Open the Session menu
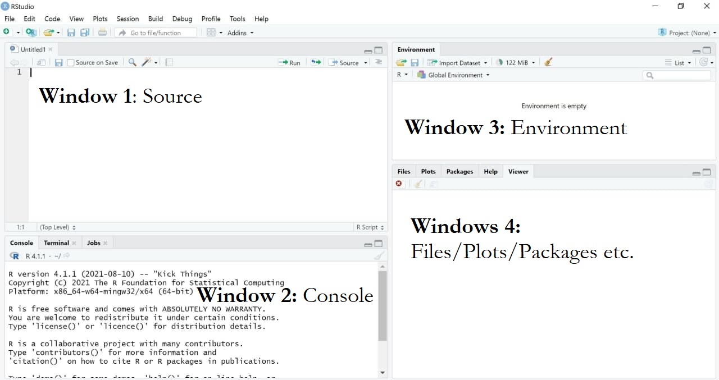Viewport: 719px width, 380px height. [x=128, y=19]
